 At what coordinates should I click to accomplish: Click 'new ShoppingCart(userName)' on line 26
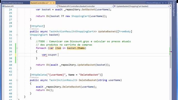pos(85,16)
